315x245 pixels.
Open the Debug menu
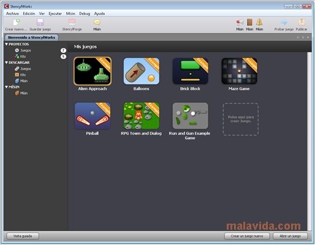[x=85, y=13]
